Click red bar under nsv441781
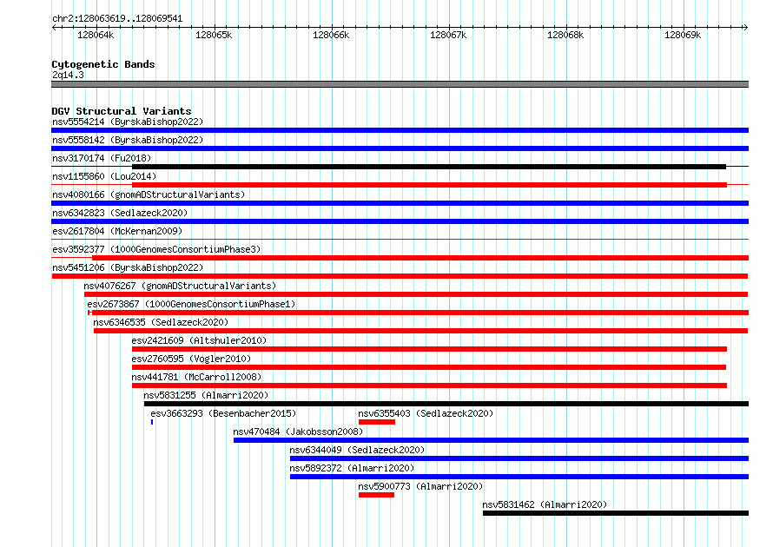The image size is (773, 547). coord(429,386)
